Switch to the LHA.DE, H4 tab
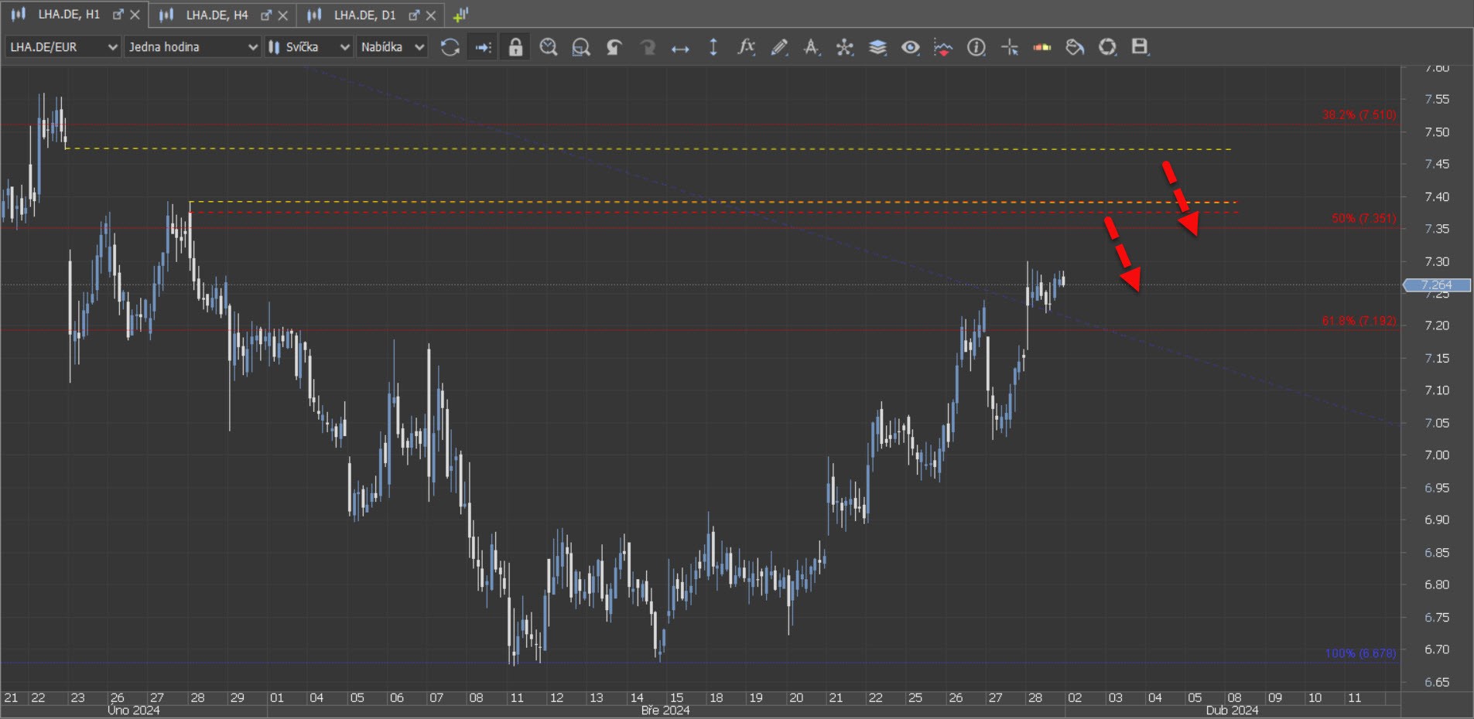 pos(217,15)
